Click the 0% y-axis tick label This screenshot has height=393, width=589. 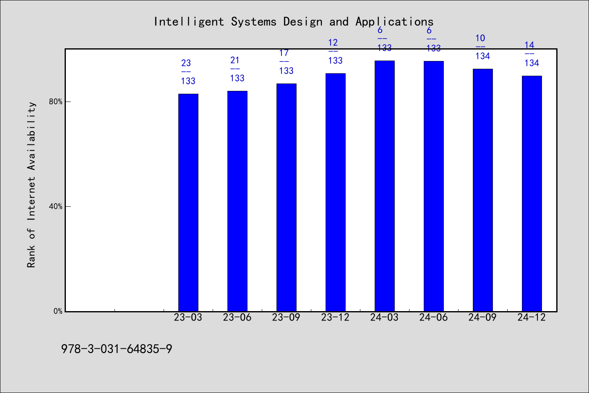pos(58,311)
